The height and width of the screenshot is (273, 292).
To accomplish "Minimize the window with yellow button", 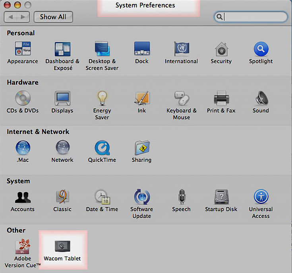I will pos(17,5).
